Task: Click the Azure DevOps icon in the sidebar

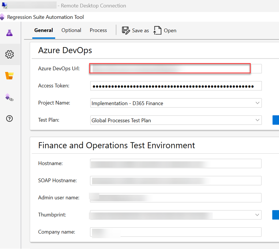Action: click(x=9, y=75)
